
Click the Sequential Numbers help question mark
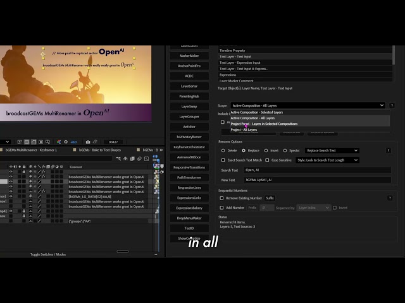(x=390, y=198)
